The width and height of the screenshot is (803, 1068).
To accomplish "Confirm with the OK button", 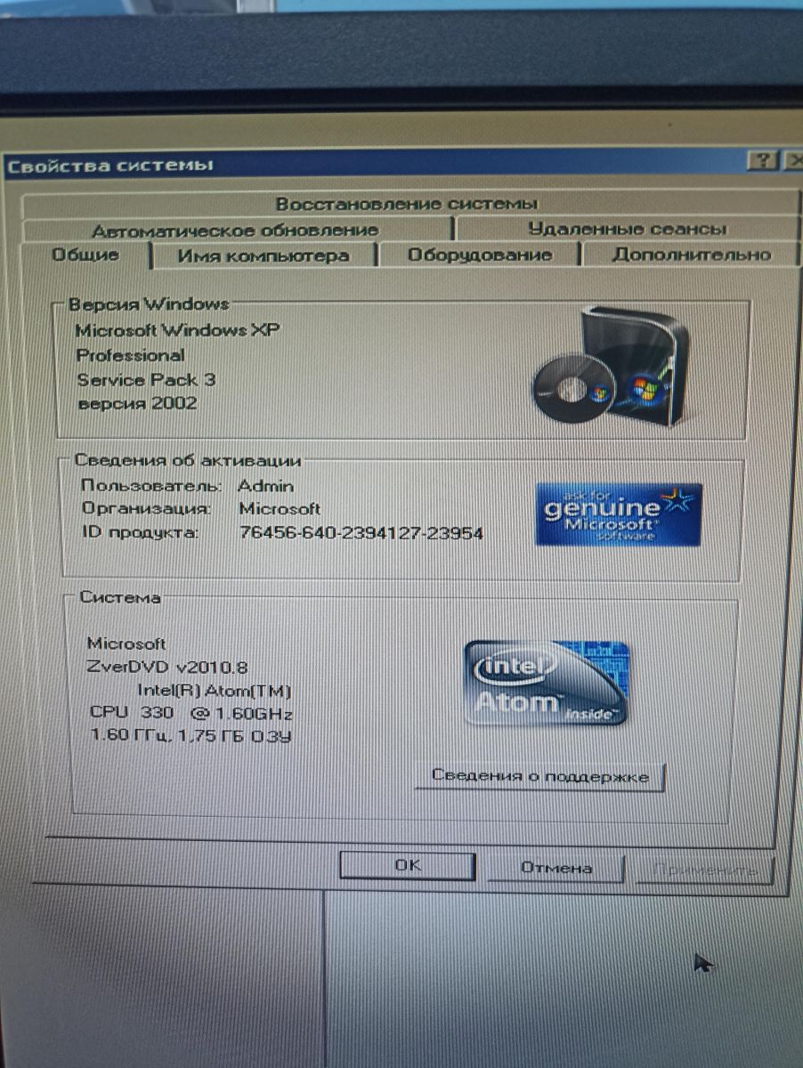I will [x=408, y=866].
